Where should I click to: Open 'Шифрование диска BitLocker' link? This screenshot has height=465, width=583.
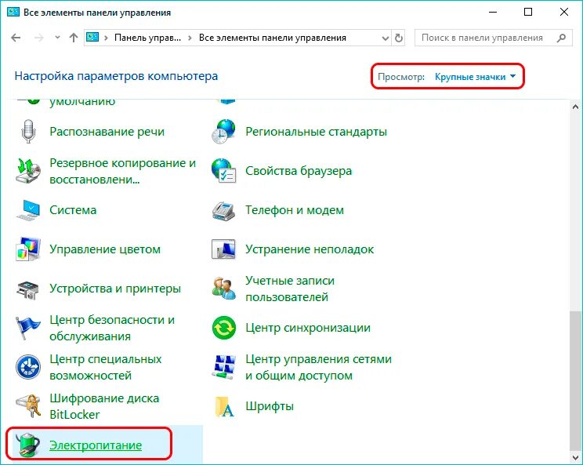point(104,406)
